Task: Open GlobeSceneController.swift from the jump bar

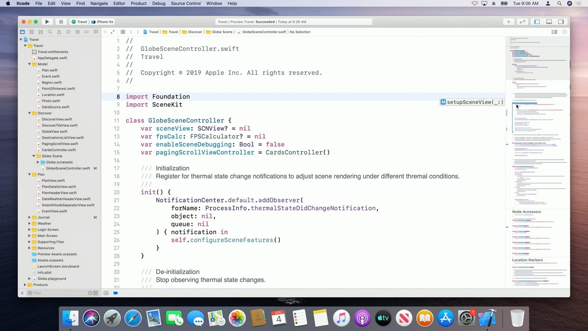Action: click(x=264, y=32)
